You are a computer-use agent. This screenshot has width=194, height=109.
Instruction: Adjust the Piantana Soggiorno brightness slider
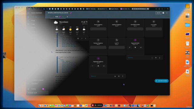[x=98, y=47]
